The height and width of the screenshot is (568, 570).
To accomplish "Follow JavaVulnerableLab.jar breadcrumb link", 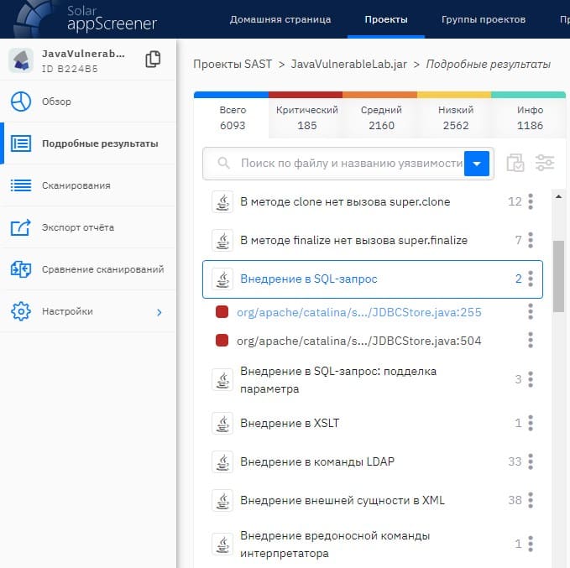I will [x=349, y=64].
